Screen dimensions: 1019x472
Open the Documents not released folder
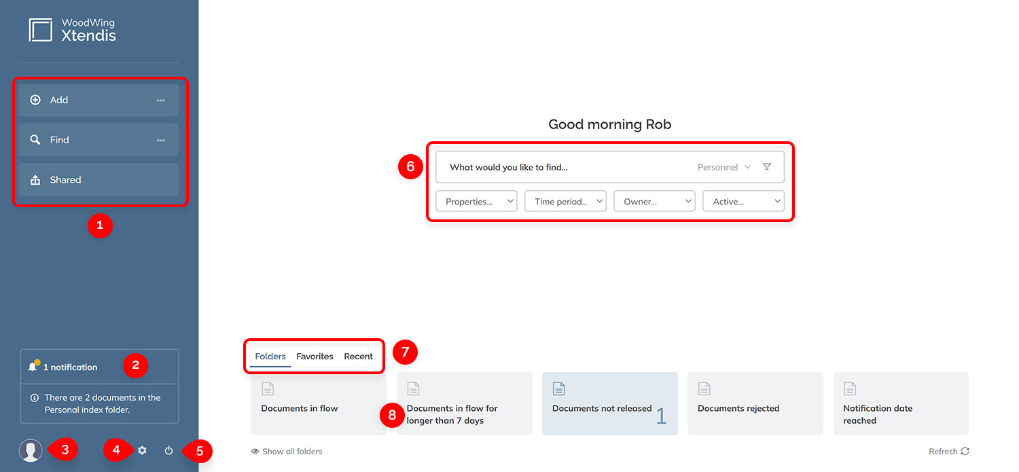(609, 403)
